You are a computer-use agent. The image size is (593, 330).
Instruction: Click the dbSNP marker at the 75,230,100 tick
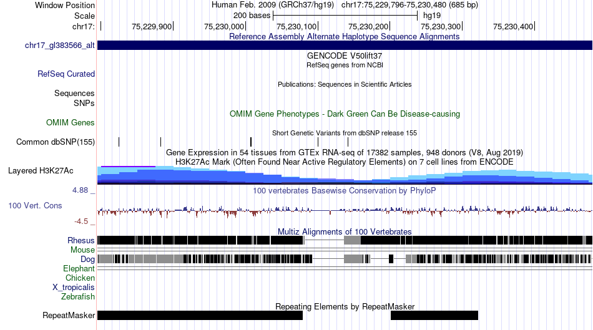click(318, 142)
